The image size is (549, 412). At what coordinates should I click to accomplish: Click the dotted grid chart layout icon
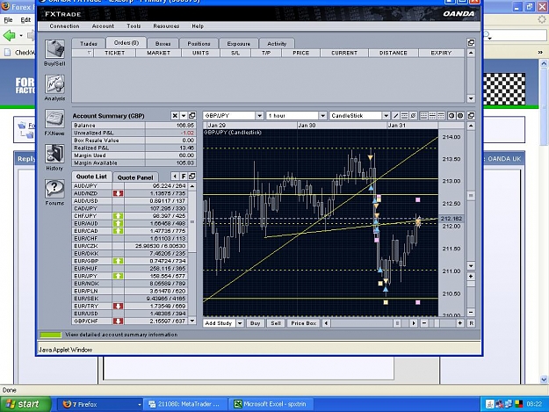(x=441, y=115)
